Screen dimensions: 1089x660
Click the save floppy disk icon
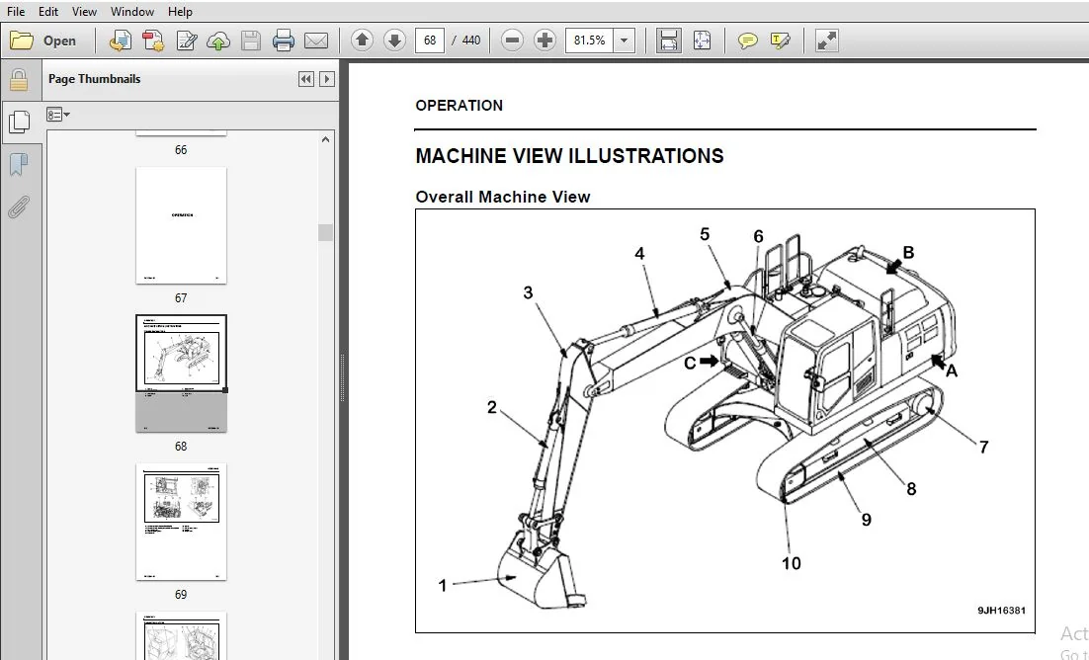(x=251, y=41)
